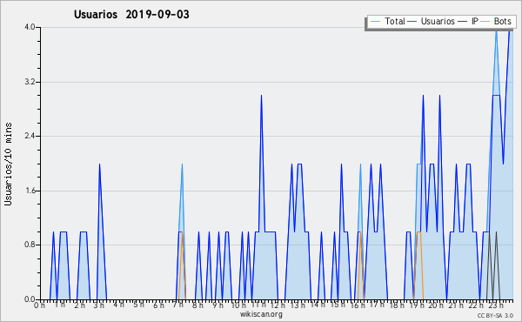Image resolution: width=522 pixels, height=322 pixels.
Task: Click the orange Bots legend line
Action: 485,21
